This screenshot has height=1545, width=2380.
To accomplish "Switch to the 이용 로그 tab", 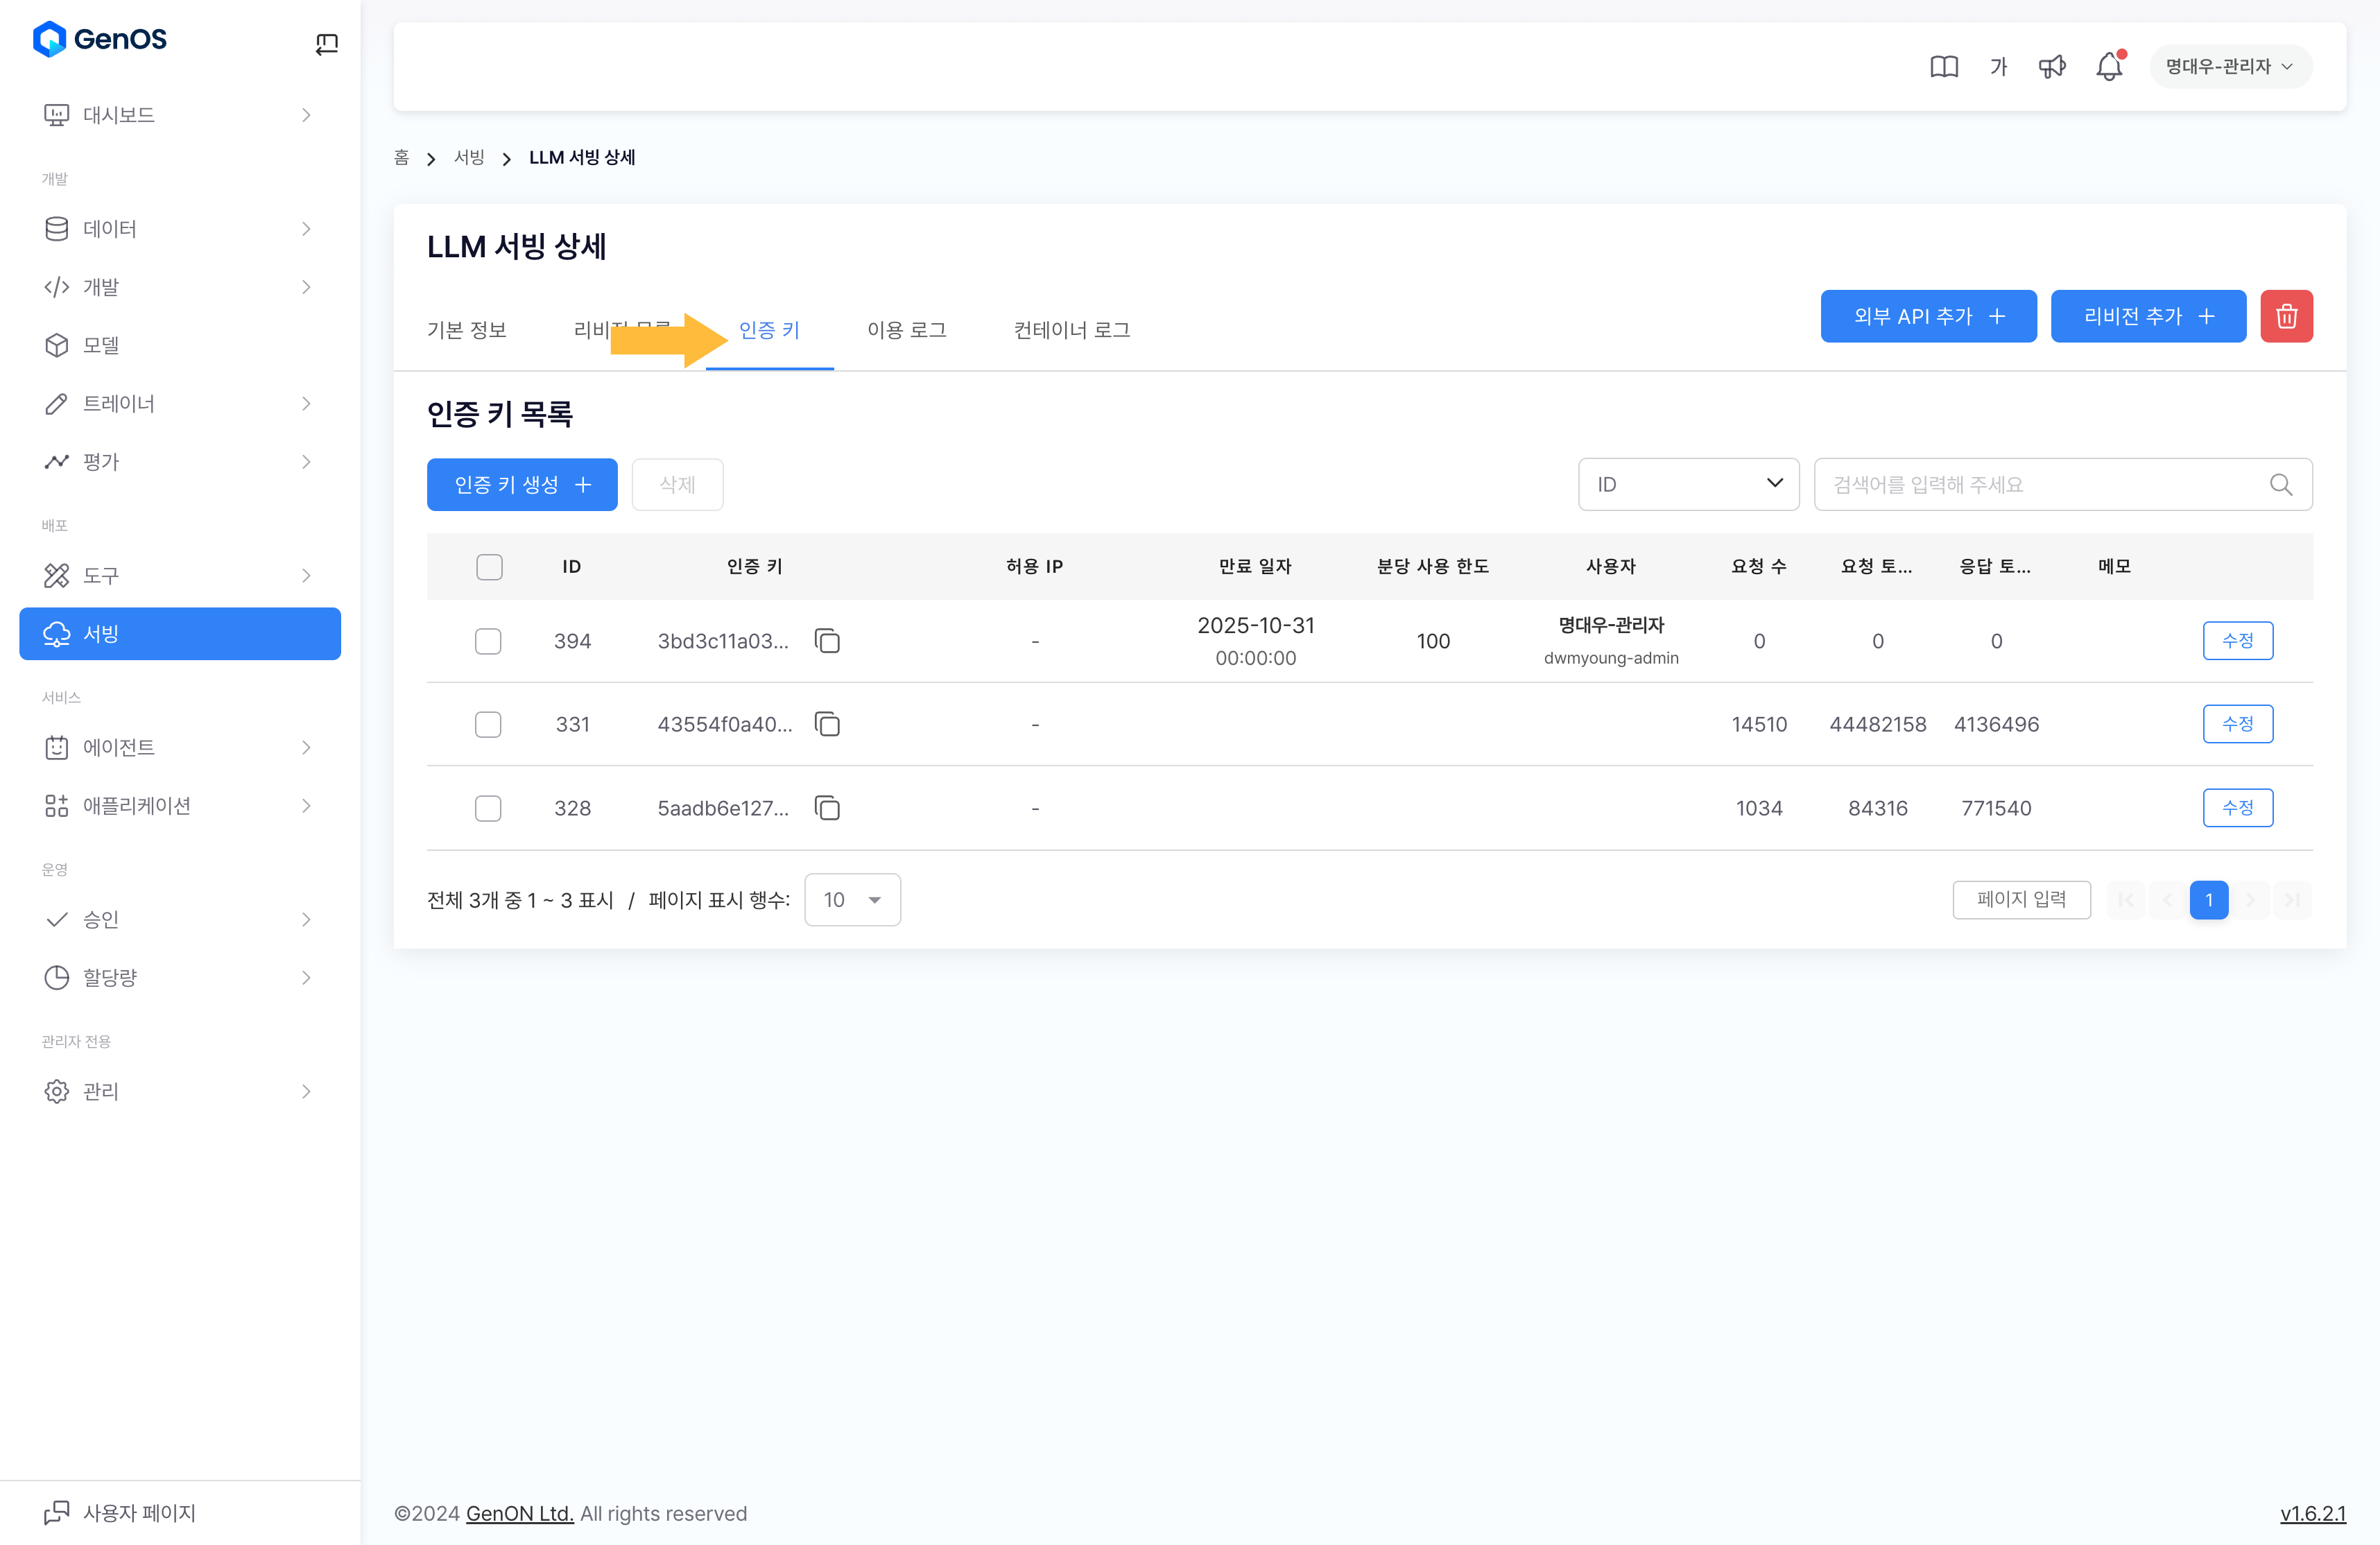I will pos(906,330).
